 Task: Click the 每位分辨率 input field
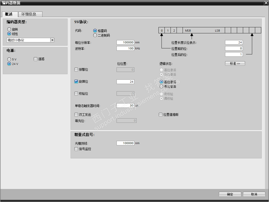click(x=125, y=42)
